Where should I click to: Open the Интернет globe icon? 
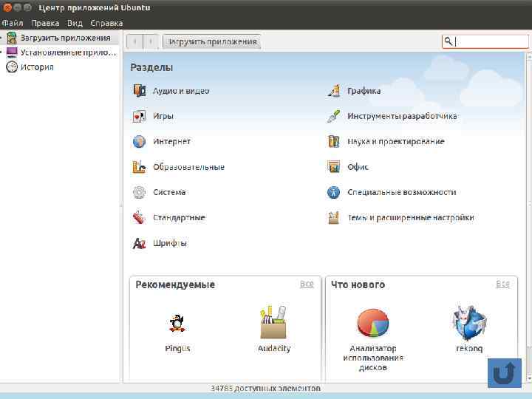(139, 141)
